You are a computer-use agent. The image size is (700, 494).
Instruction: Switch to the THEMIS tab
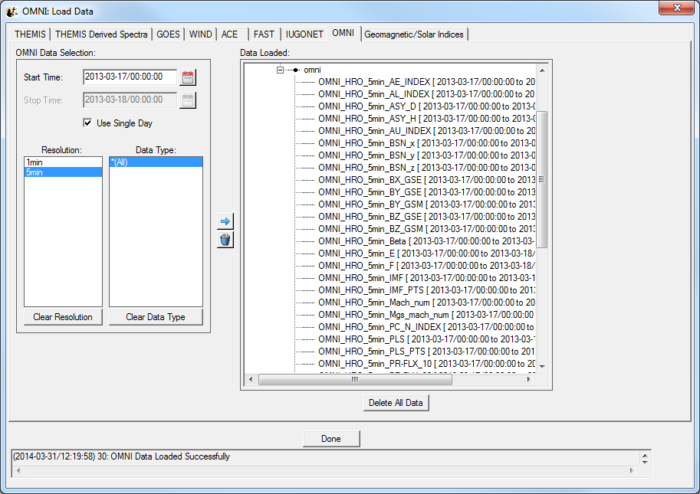pyautogui.click(x=30, y=34)
